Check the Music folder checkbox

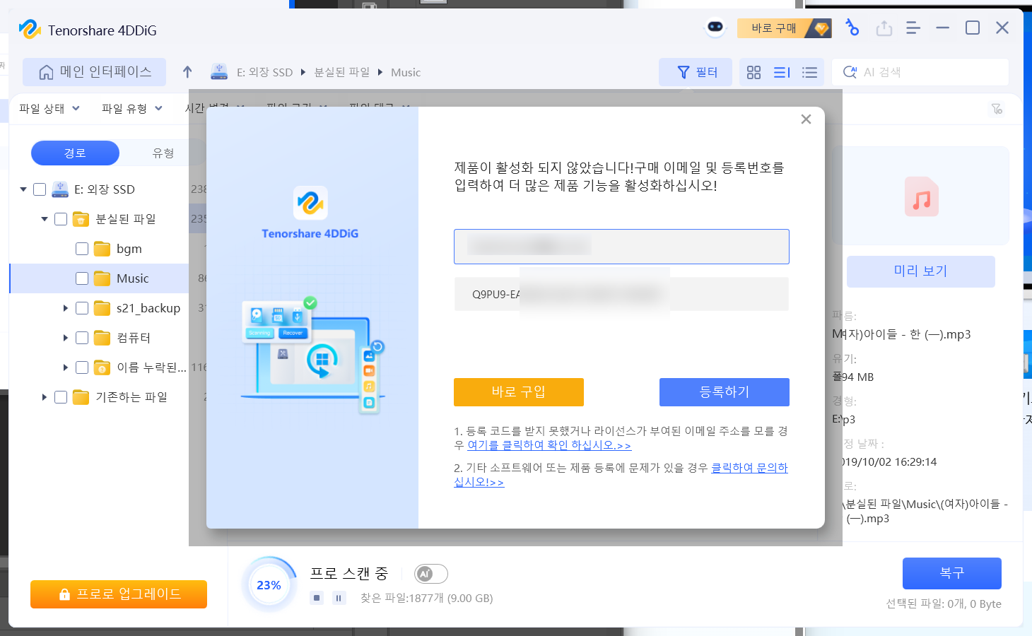[x=82, y=278]
